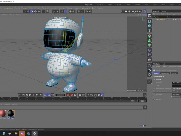
Task: Toggle timeline sound speaker icon
Action: coord(52,95)
